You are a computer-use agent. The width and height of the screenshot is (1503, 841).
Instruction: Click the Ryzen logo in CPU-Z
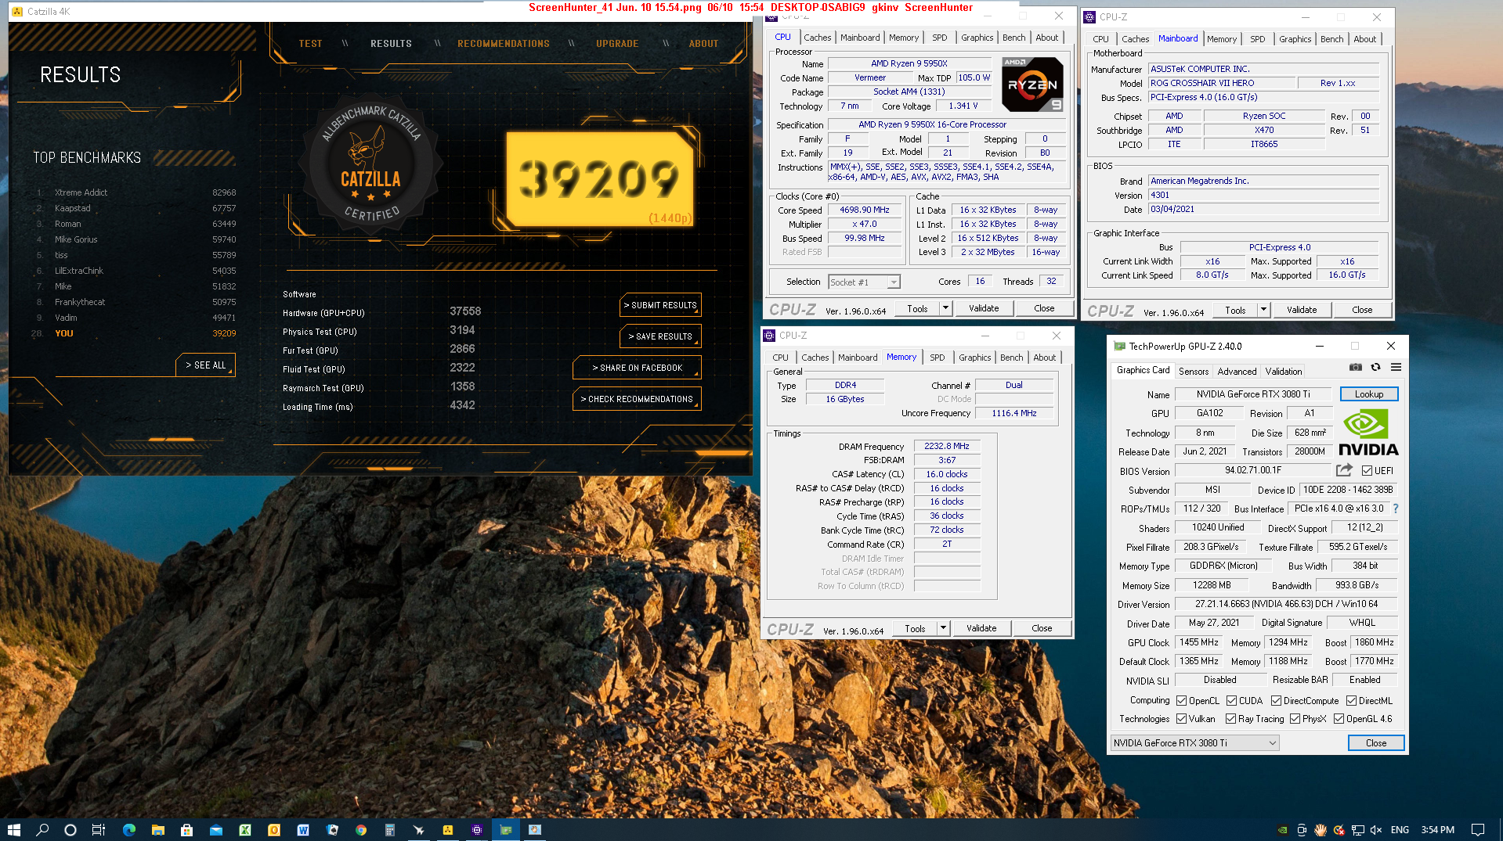tap(1032, 84)
